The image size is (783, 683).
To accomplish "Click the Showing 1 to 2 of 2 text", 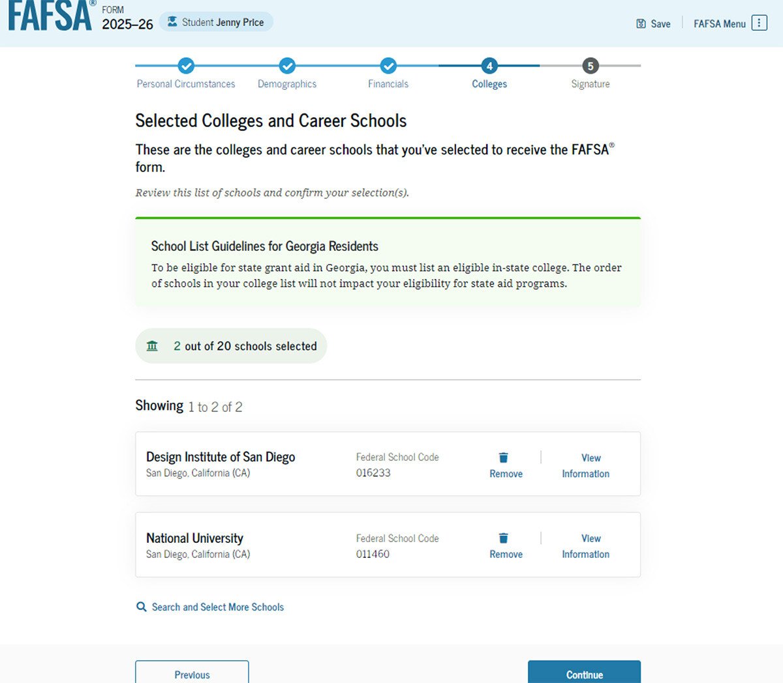I will point(189,406).
